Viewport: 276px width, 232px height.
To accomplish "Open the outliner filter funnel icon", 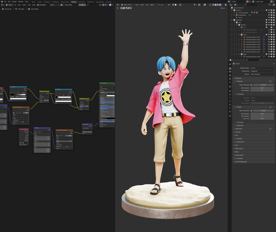I will pyautogui.click(x=269, y=5).
